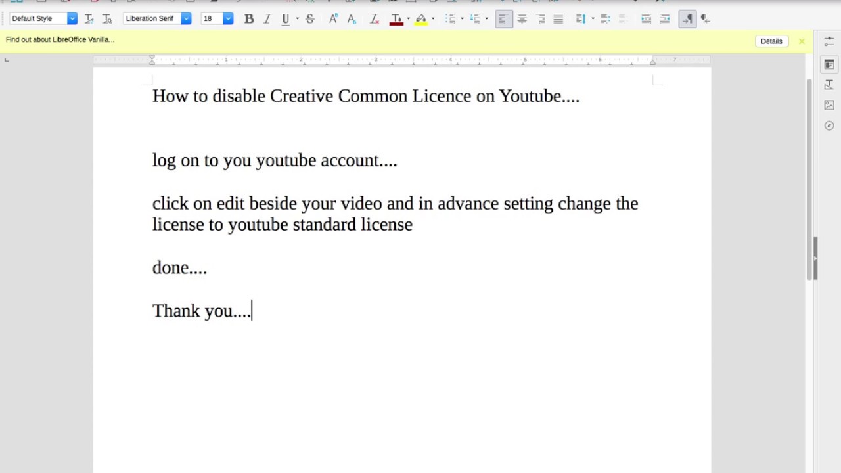Click the 'Thank you....' line
This screenshot has width=841, height=473.
click(x=202, y=311)
